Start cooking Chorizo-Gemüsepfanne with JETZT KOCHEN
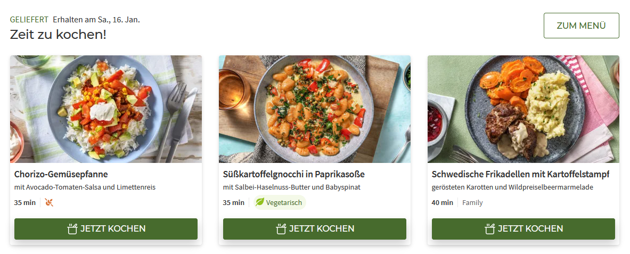The image size is (630, 254). 106,229
